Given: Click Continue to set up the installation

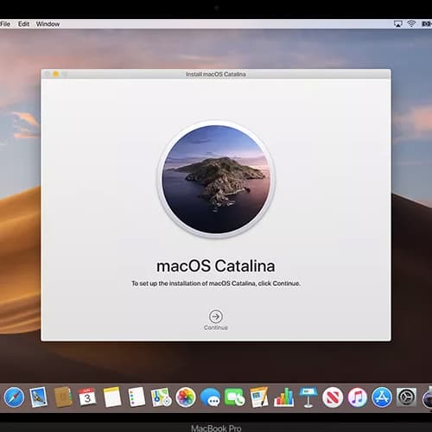Looking at the screenshot, I should (216, 320).
